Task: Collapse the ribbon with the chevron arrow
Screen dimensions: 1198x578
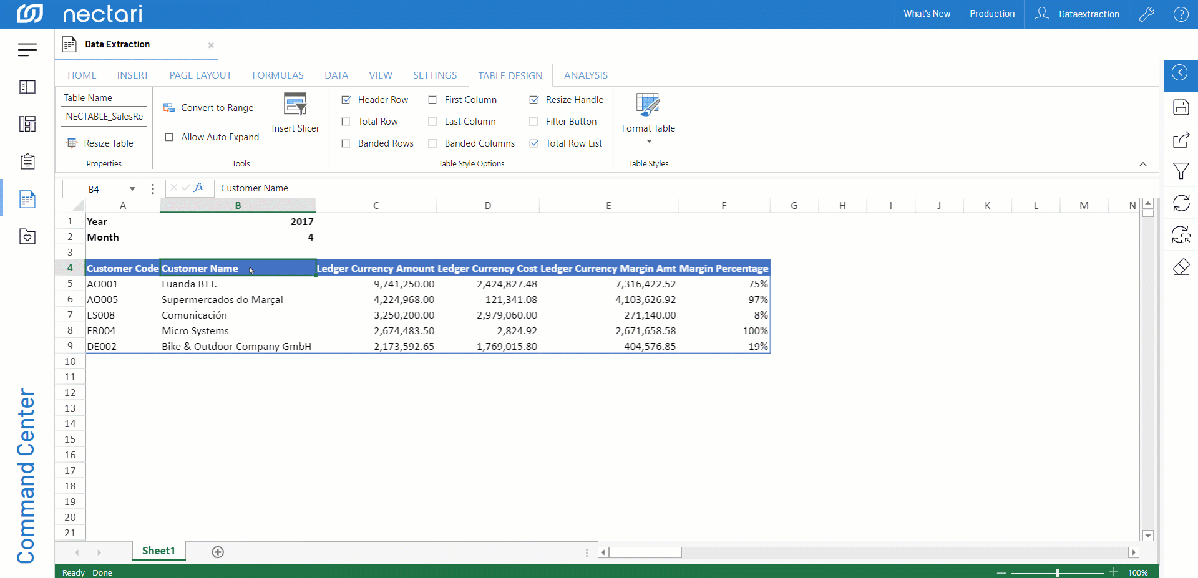Action: tap(1143, 164)
